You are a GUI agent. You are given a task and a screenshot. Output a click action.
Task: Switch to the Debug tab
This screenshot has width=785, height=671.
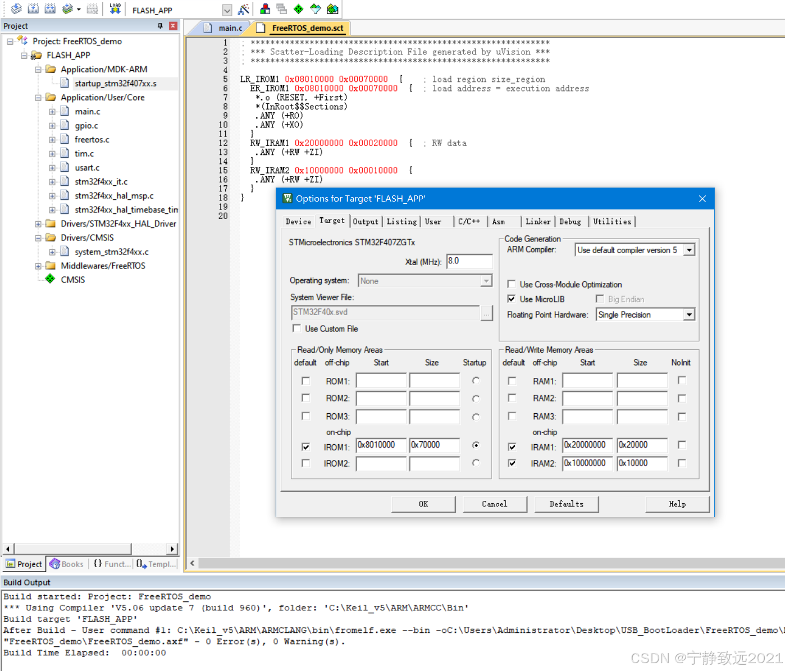570,222
